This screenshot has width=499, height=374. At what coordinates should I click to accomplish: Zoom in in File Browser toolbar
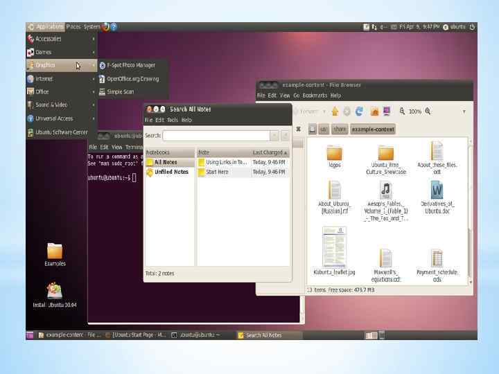pyautogui.click(x=428, y=111)
